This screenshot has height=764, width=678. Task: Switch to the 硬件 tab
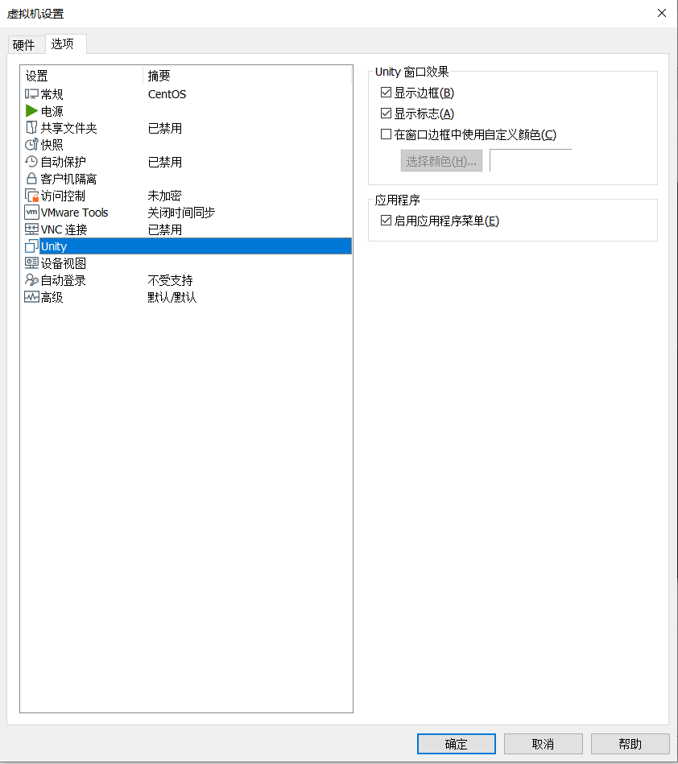click(24, 45)
